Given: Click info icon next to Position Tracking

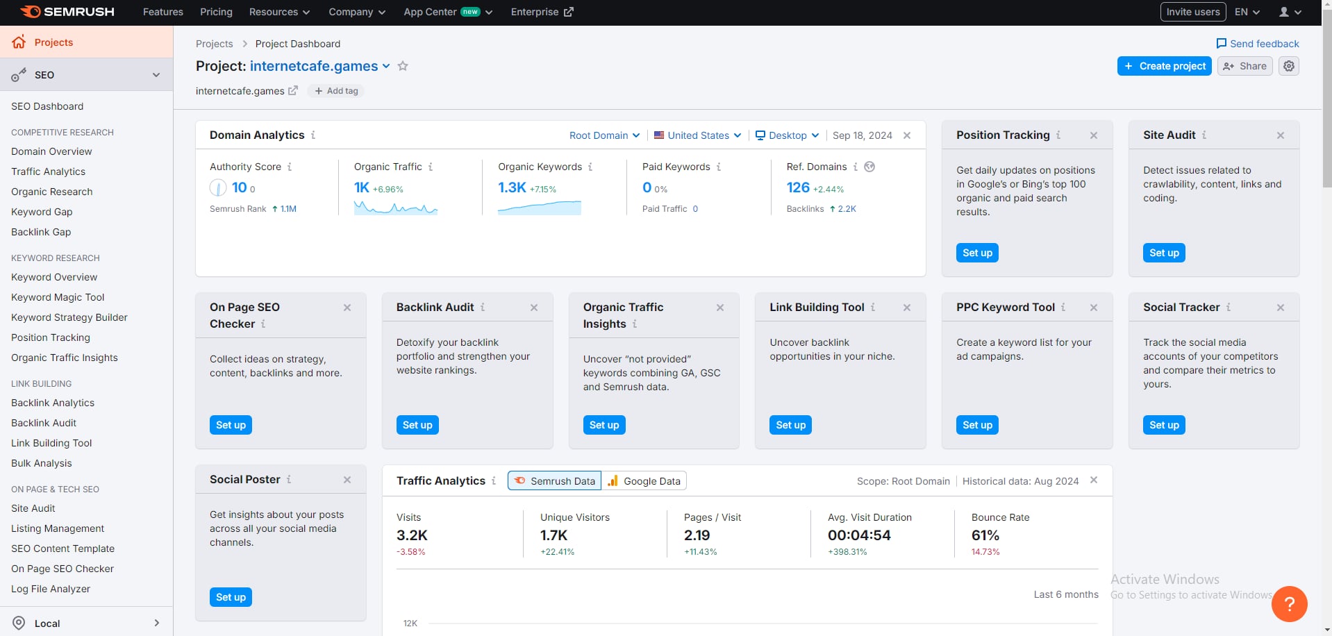Looking at the screenshot, I should click(x=1058, y=135).
